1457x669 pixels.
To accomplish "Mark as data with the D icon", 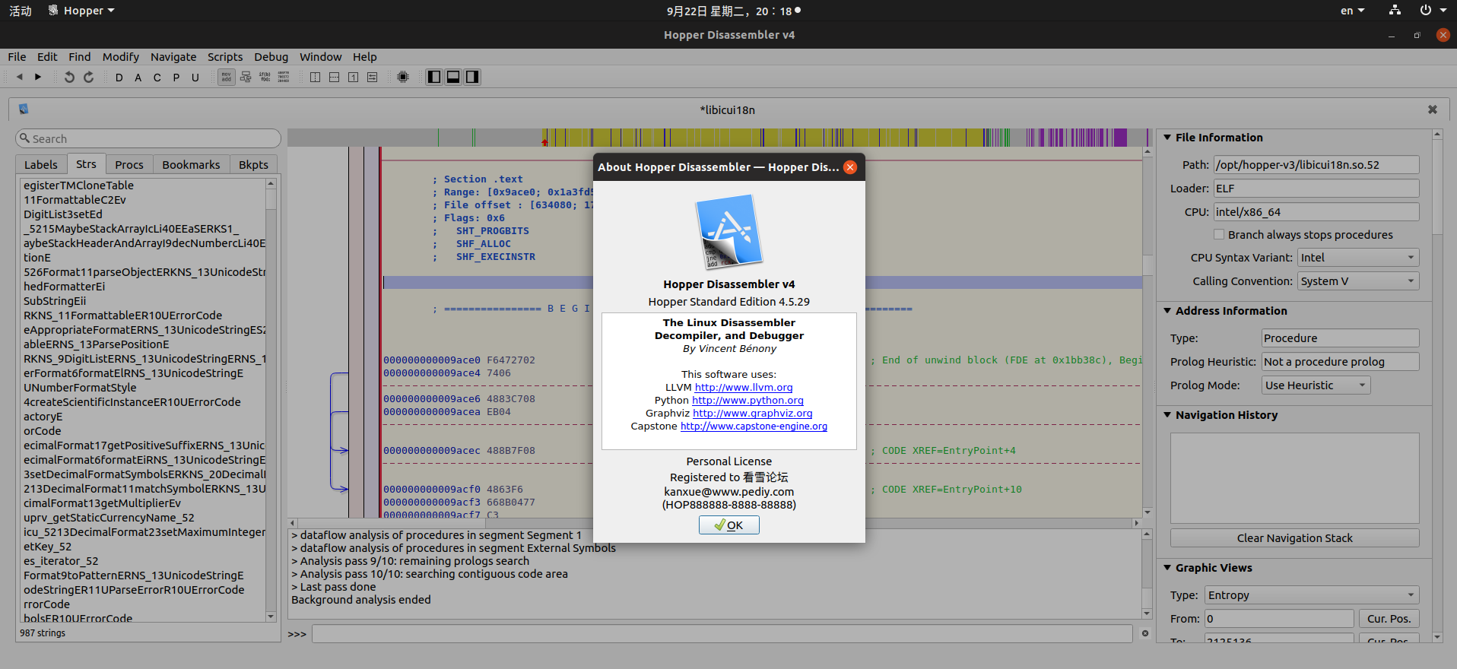I will [x=119, y=78].
